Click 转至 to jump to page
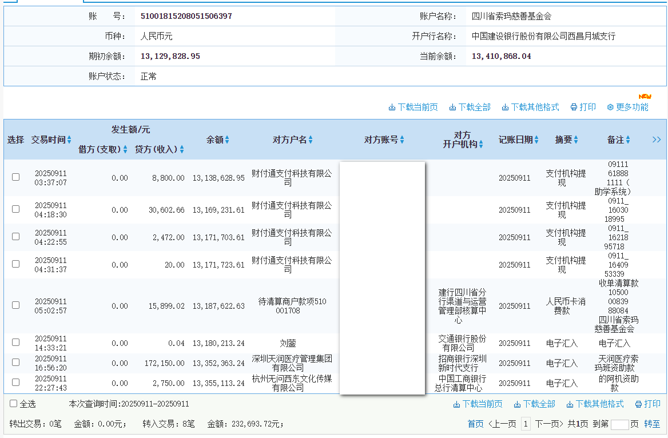 click(x=652, y=424)
